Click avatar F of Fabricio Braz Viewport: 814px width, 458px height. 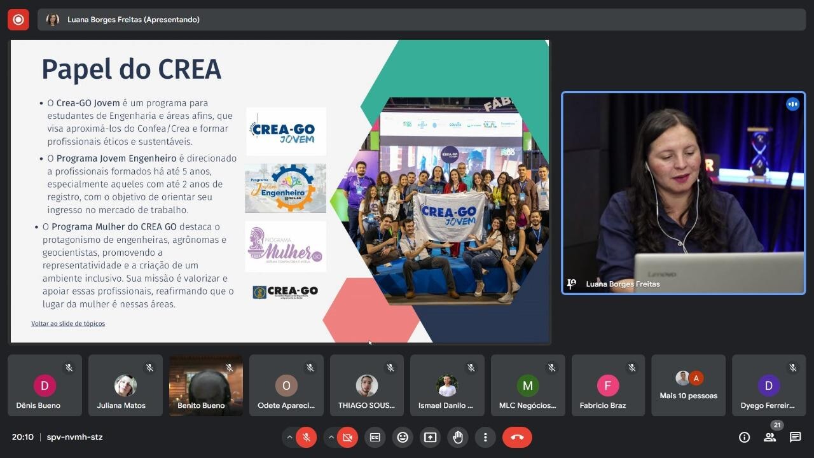pos(608,385)
